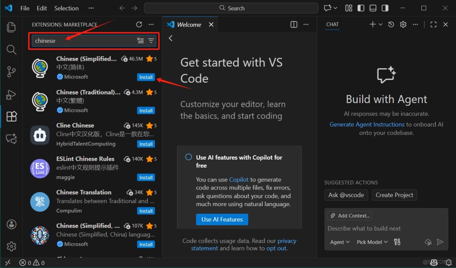456x268 pixels.
Task: Focus the extensions search input showing chinese
Action: [x=83, y=40]
